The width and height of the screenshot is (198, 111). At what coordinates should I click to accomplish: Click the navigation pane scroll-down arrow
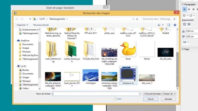(40, 88)
